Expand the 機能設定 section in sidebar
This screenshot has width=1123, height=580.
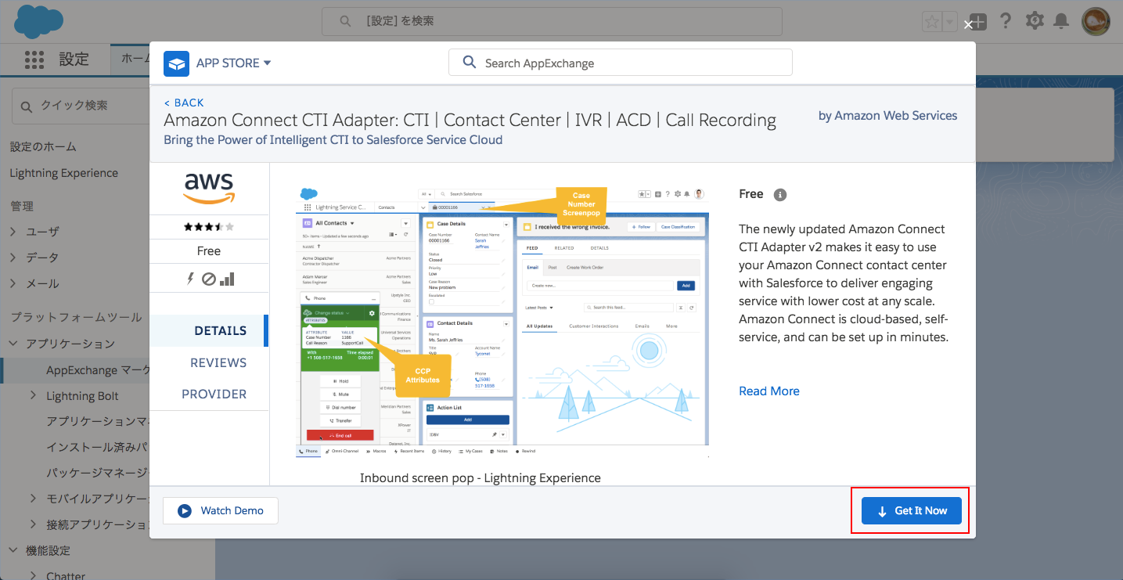click(x=13, y=549)
